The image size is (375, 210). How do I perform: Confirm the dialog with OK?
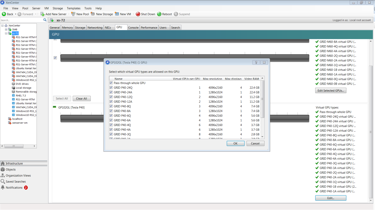coord(235,143)
